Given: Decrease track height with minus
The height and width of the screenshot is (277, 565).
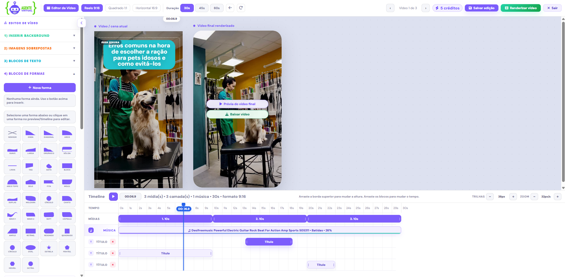Looking at the screenshot, I should point(490,197).
